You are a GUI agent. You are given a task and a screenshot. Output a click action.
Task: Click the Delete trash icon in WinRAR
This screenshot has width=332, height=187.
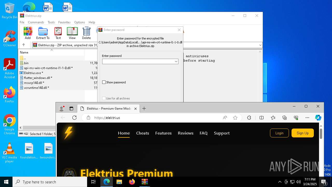tap(86, 33)
